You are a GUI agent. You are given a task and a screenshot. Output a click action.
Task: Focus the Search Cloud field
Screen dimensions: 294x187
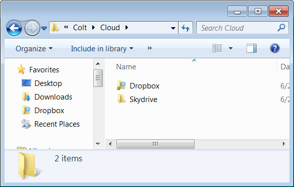pyautogui.click(x=242, y=28)
